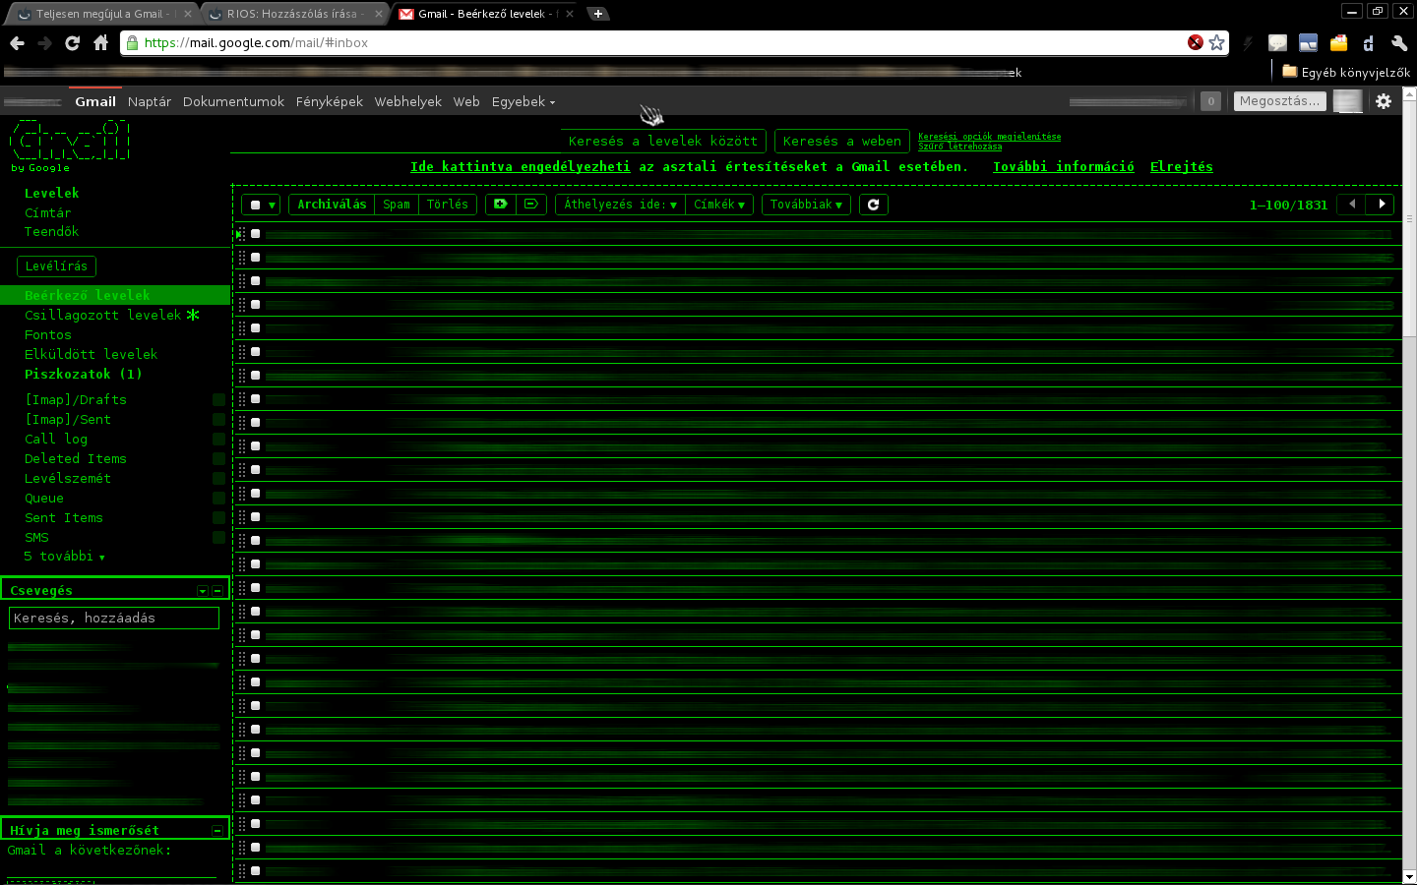Tick the checkbox of the second message row

(255, 258)
